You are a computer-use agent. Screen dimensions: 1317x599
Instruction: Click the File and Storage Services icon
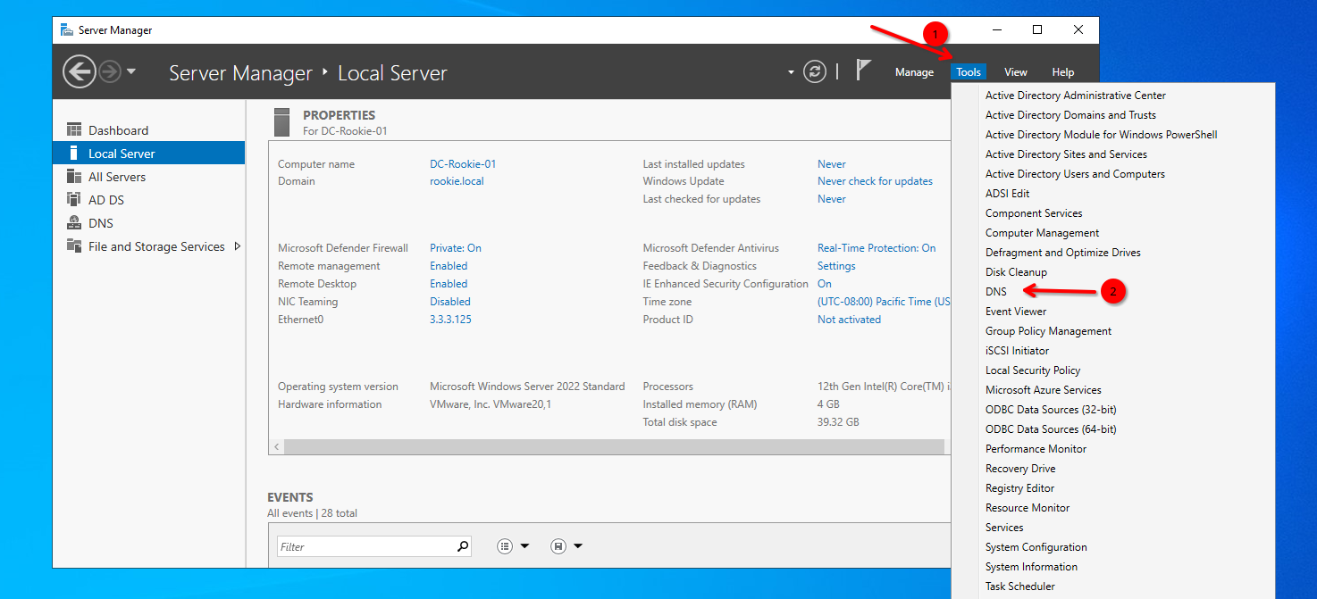point(74,246)
